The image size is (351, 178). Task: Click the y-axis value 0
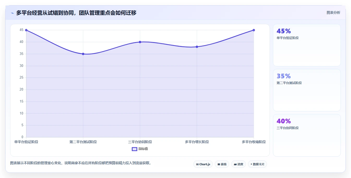point(22,137)
